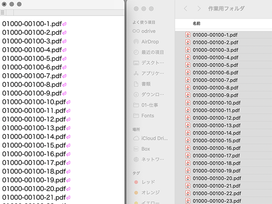Go forward with Finder forward chevron
This screenshot has width=272, height=204.
coord(199,9)
